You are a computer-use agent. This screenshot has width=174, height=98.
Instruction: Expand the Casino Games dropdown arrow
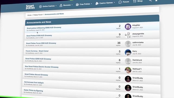(x=114, y=2)
